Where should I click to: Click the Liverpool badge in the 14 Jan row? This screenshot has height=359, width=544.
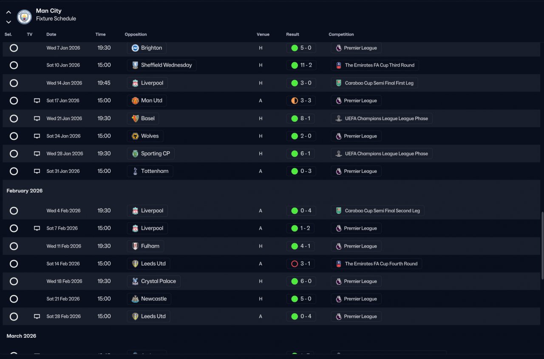coord(135,83)
